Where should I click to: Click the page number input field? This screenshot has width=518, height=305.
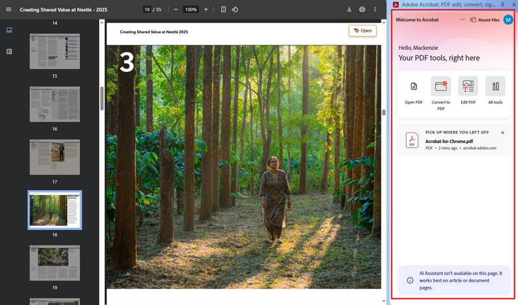147,10
